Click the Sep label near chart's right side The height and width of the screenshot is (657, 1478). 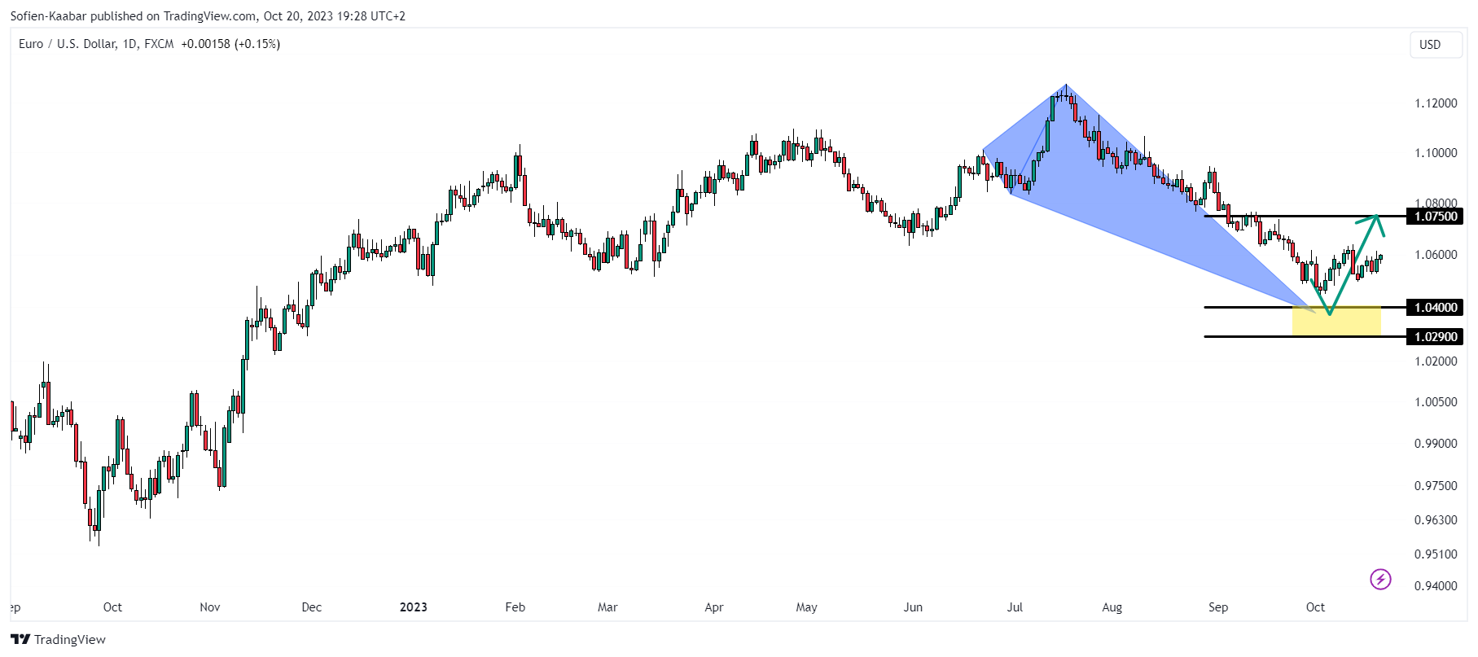coord(1218,607)
